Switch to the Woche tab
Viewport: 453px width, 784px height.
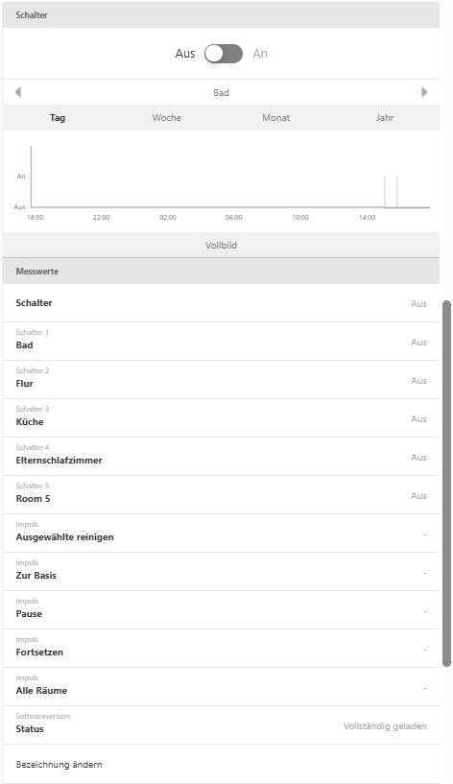click(x=166, y=117)
